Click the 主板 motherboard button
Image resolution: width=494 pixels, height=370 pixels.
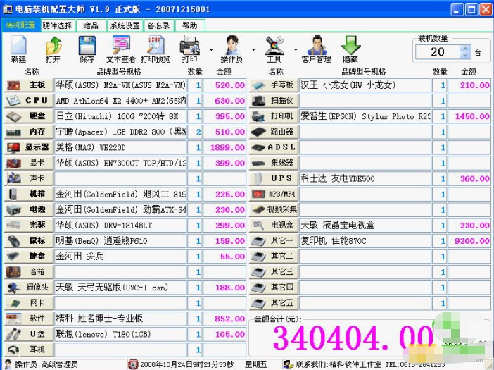coord(29,85)
